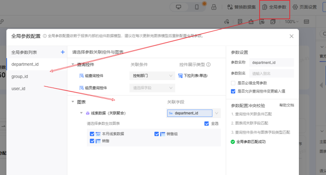This screenshot has height=175, width=326.
Task: Click the hidden-eye icon in second toolbar
Action: coord(262,22)
